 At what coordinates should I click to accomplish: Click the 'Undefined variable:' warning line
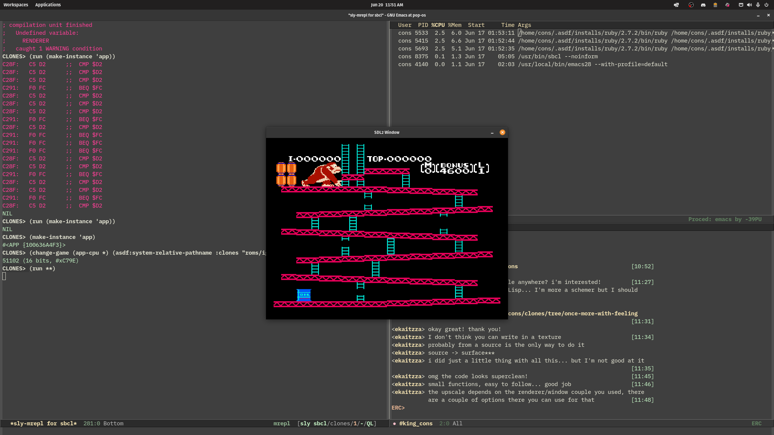[47, 33]
